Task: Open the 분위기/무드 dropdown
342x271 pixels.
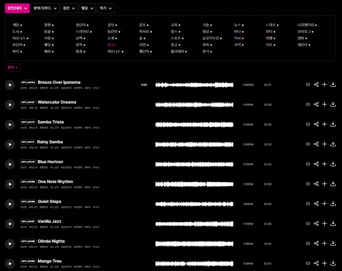Action: pyautogui.click(x=45, y=8)
